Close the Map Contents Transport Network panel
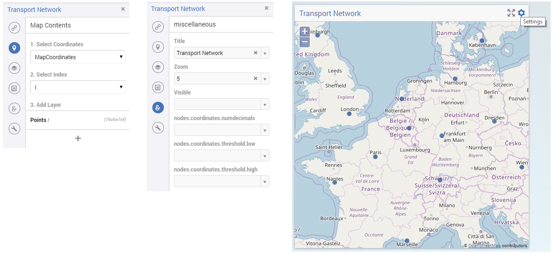The width and height of the screenshot is (553, 254). pyautogui.click(x=123, y=9)
